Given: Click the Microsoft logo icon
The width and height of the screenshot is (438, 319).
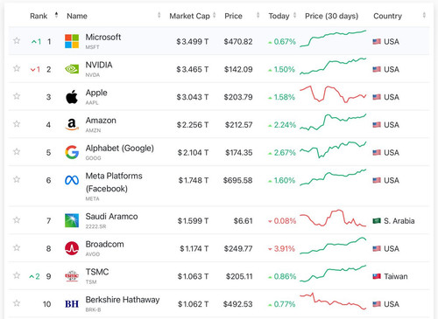Looking at the screenshot, I should click(72, 41).
